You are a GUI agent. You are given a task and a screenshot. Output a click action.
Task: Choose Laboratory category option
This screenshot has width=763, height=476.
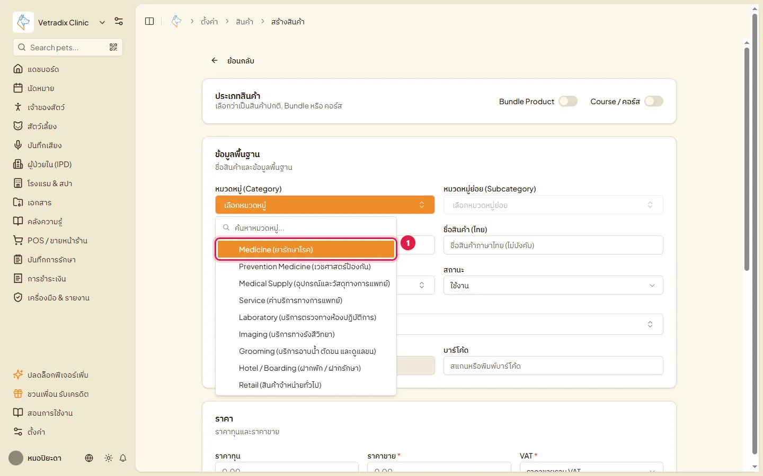tap(306, 317)
